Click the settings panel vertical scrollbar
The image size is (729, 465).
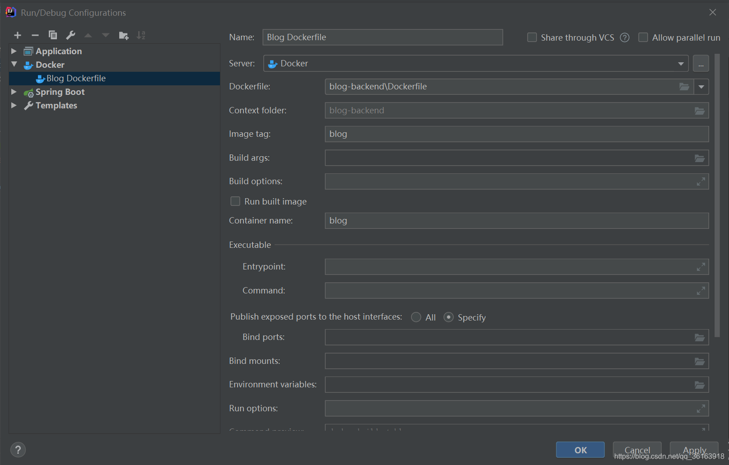pos(717,195)
